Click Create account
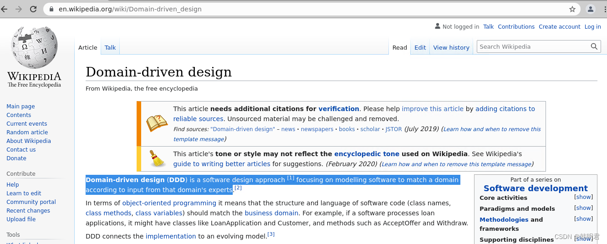Screen dimensions: 607x244 click(560, 27)
